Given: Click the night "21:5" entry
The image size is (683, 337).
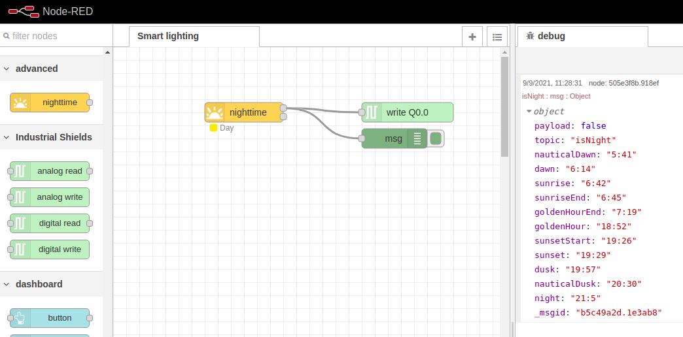Looking at the screenshot, I should (568, 298).
